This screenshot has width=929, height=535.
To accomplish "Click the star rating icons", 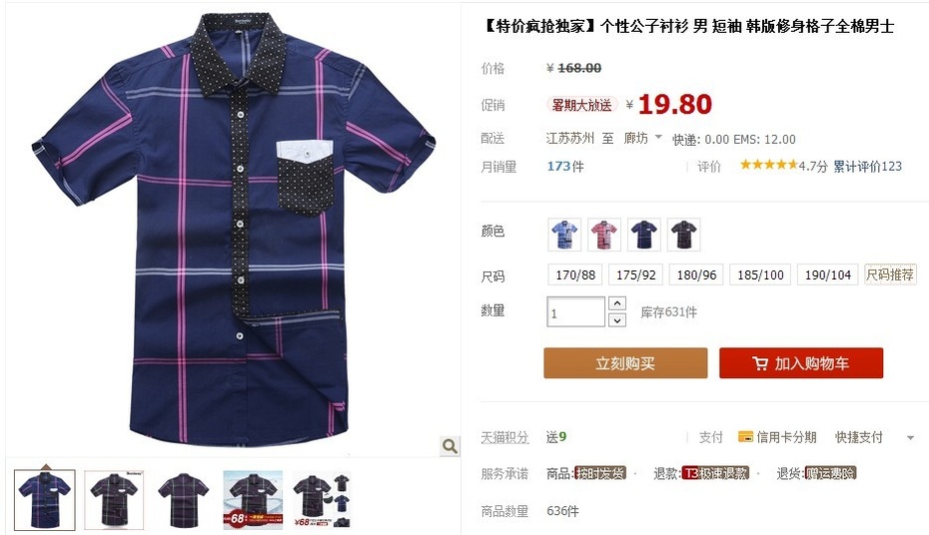I will (x=768, y=165).
